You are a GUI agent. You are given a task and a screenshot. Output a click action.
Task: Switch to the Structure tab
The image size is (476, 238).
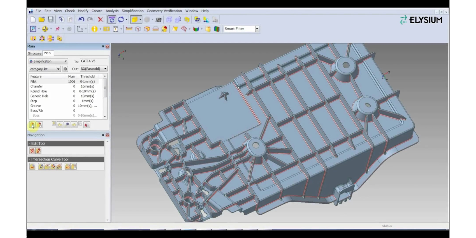[34, 53]
